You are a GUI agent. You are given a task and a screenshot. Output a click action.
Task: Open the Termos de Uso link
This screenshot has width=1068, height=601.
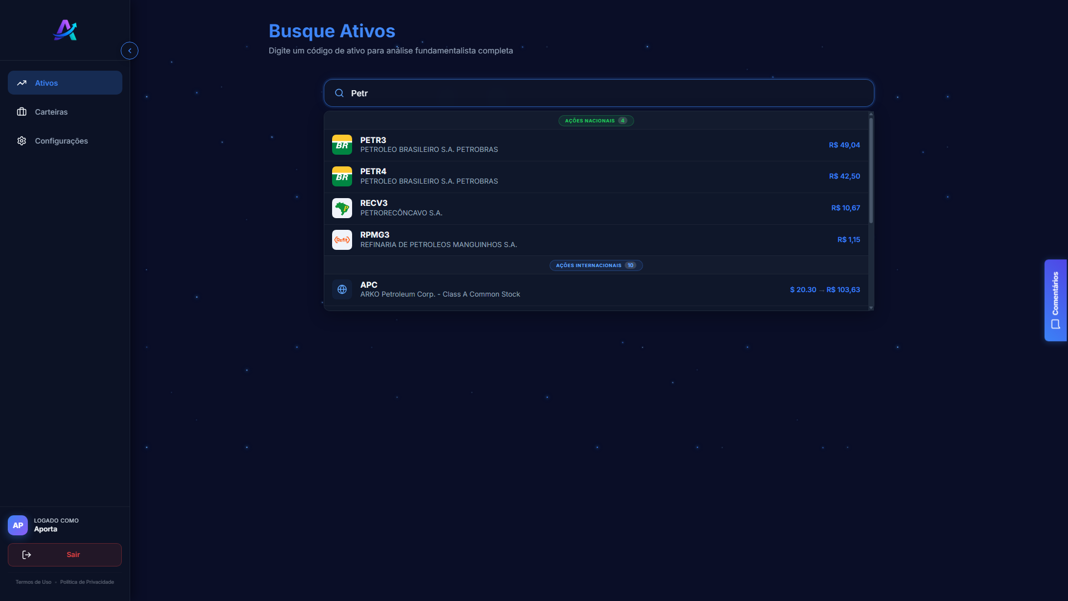click(33, 582)
